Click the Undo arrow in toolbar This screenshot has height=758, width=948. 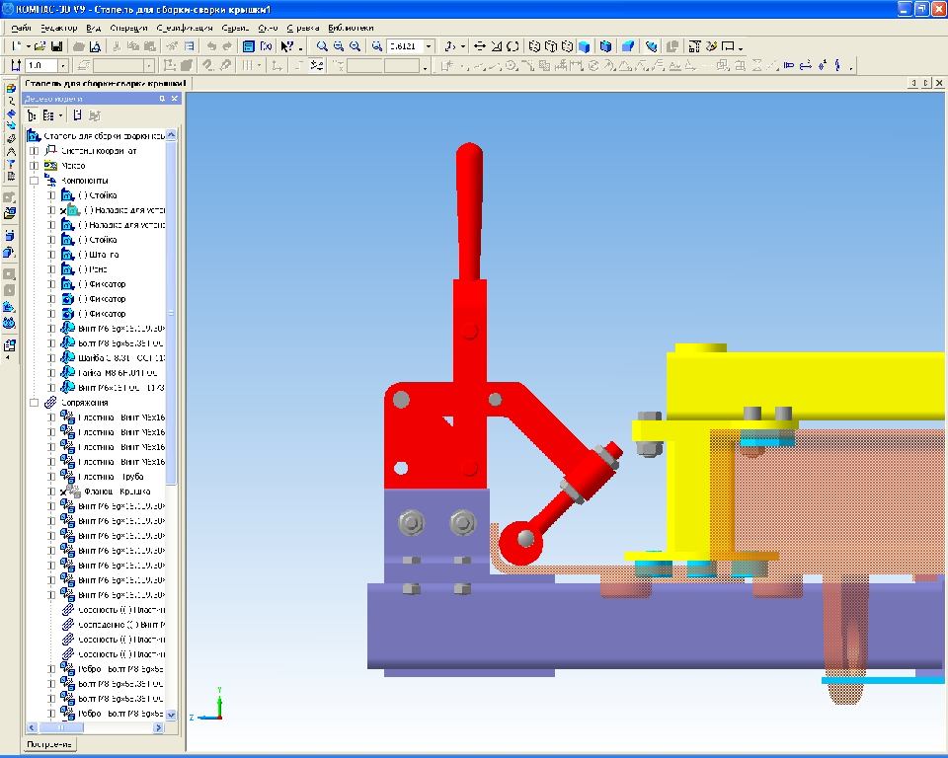point(211,46)
